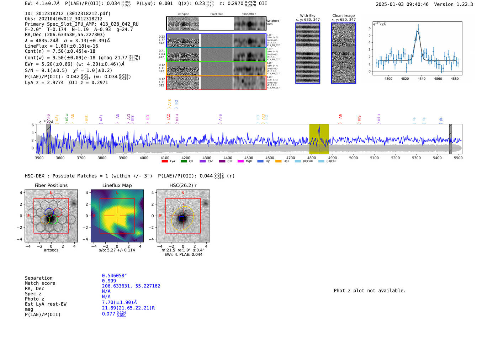Click the red Lyα legend swatch
Screen dimensions: 498x339
[165, 161]
